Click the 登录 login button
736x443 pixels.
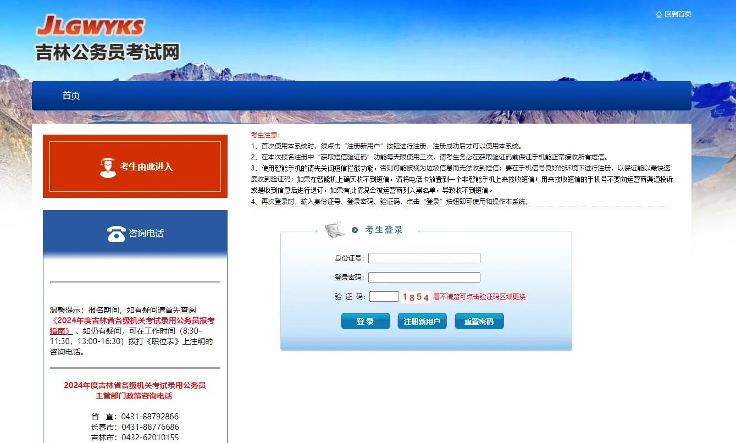(x=365, y=320)
